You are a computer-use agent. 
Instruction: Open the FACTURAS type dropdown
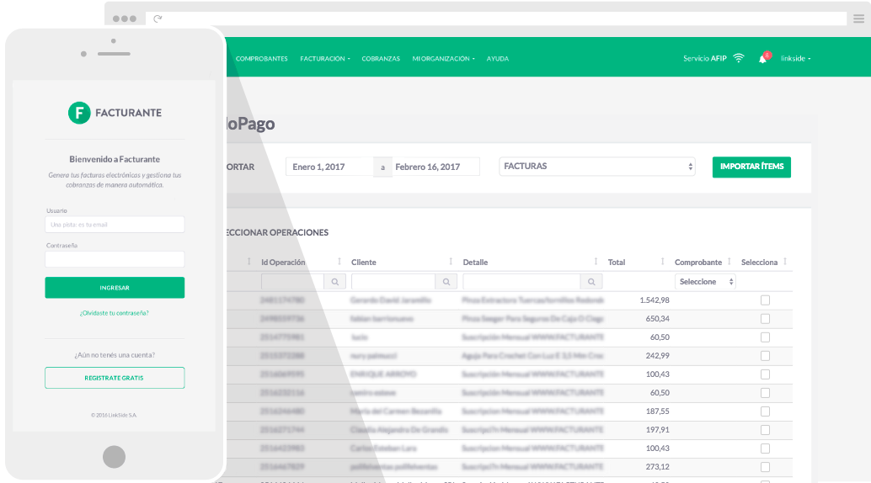(596, 167)
